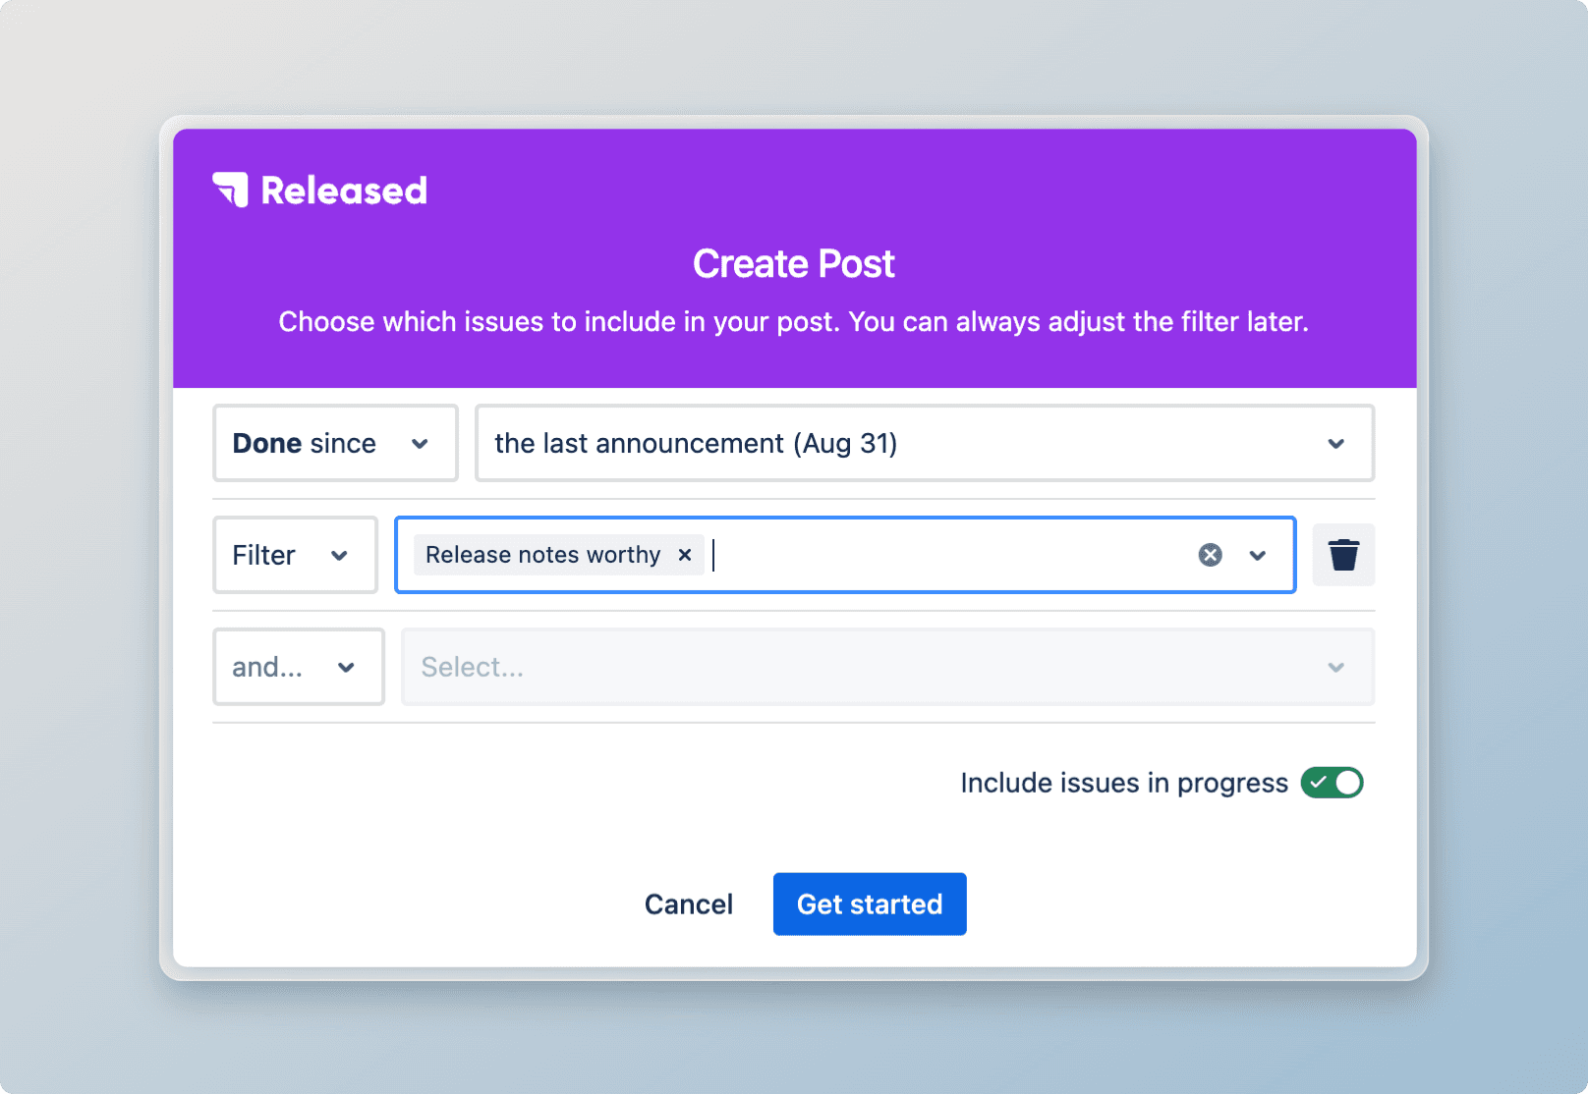The width and height of the screenshot is (1588, 1094).
Task: Click the 'Create Post' heading
Action: pyautogui.click(x=794, y=263)
